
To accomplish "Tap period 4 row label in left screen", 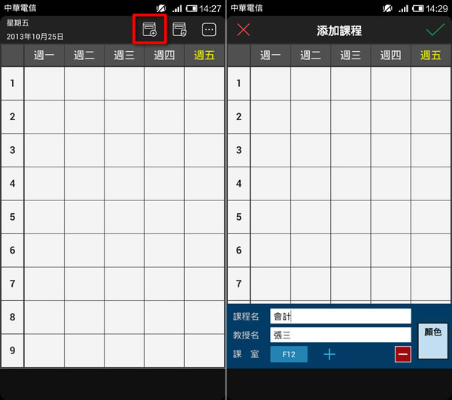I will [x=12, y=183].
